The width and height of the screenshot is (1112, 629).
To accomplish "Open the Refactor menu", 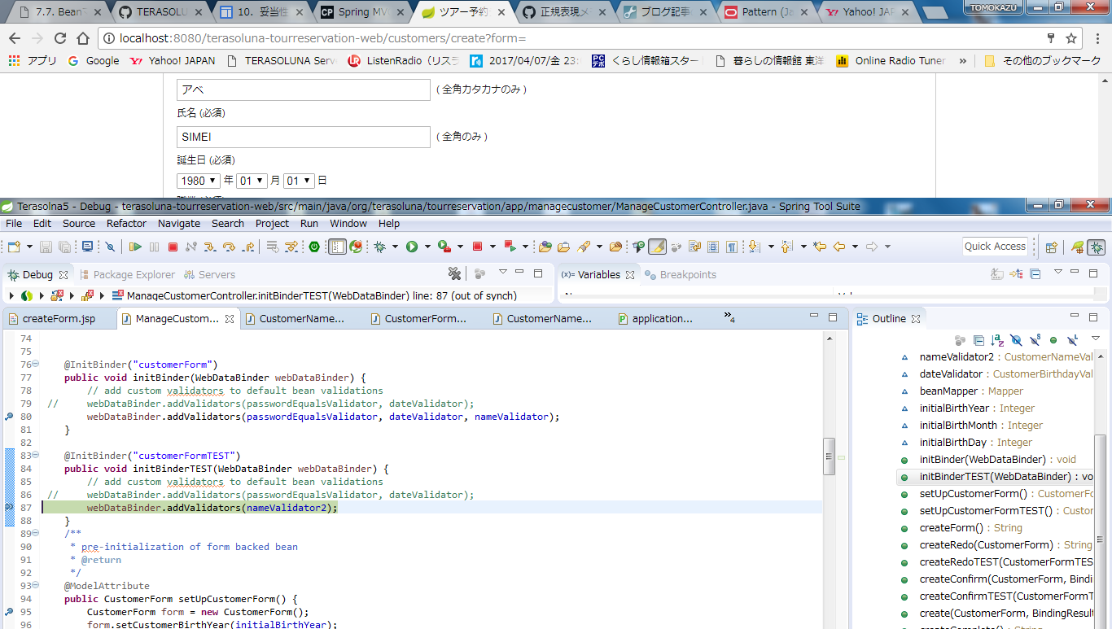I will pyautogui.click(x=126, y=223).
